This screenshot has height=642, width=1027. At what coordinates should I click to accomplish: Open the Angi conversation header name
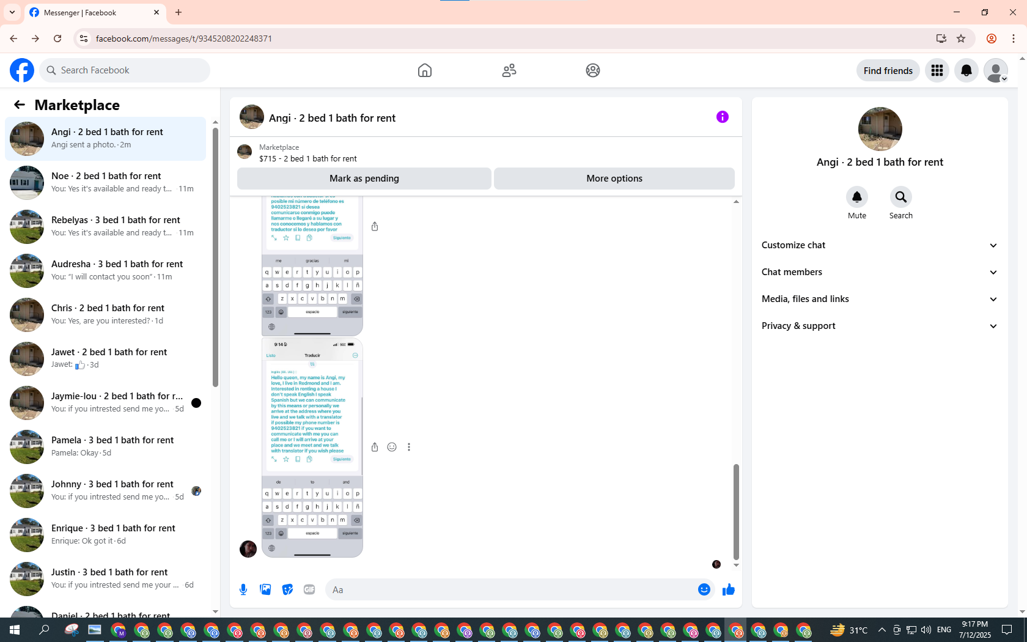pos(332,118)
